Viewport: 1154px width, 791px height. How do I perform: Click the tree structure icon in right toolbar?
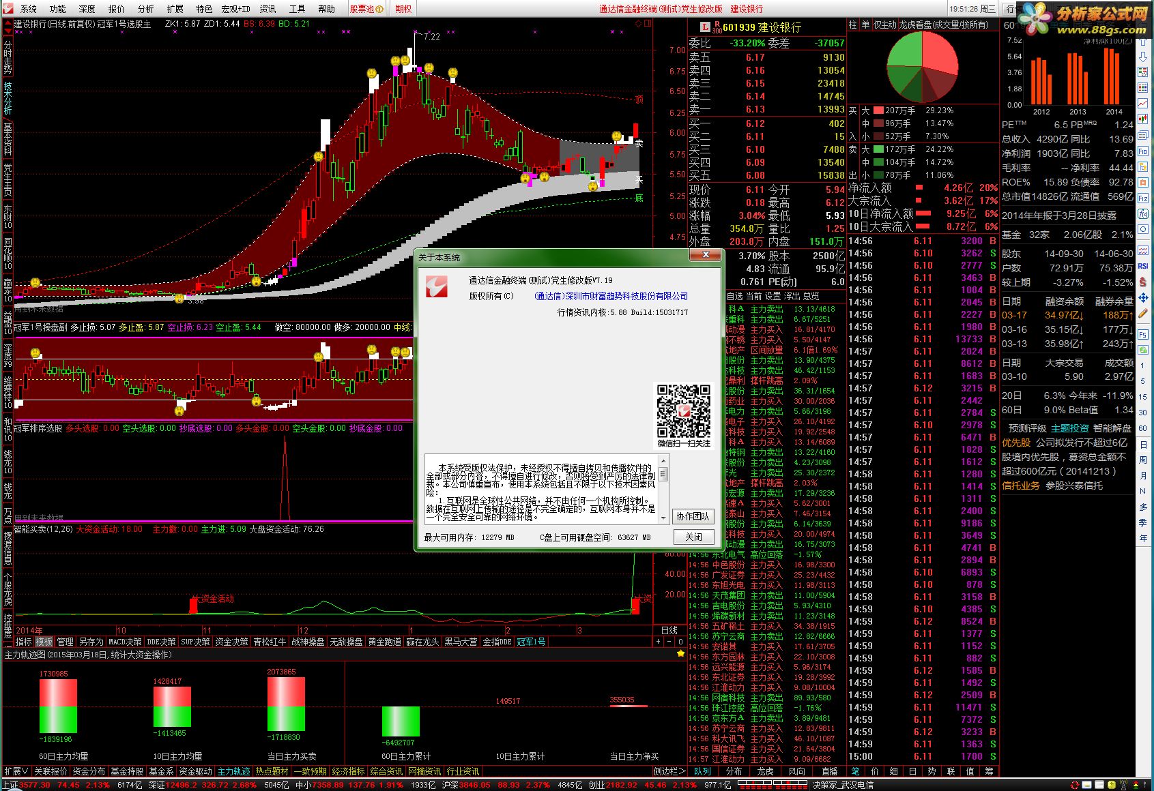[1143, 166]
